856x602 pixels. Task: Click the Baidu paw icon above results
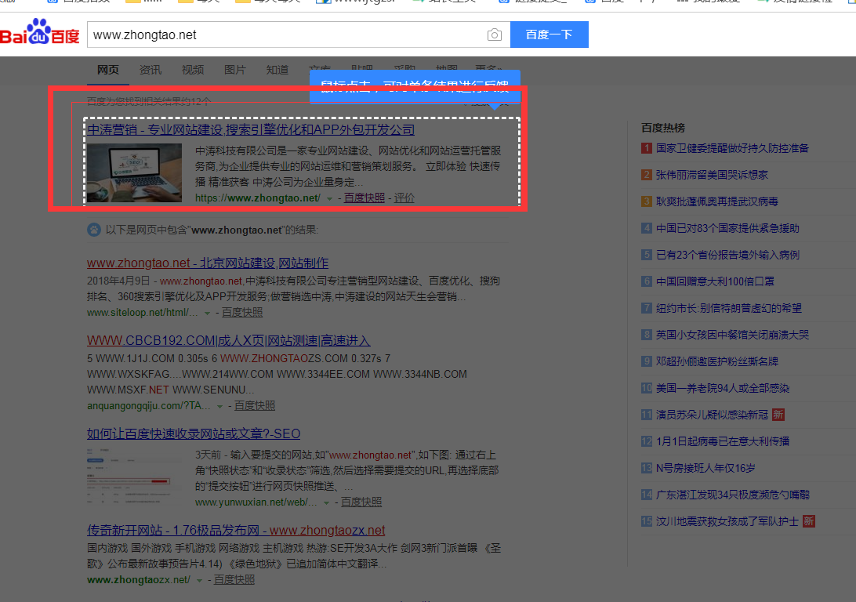click(x=93, y=230)
